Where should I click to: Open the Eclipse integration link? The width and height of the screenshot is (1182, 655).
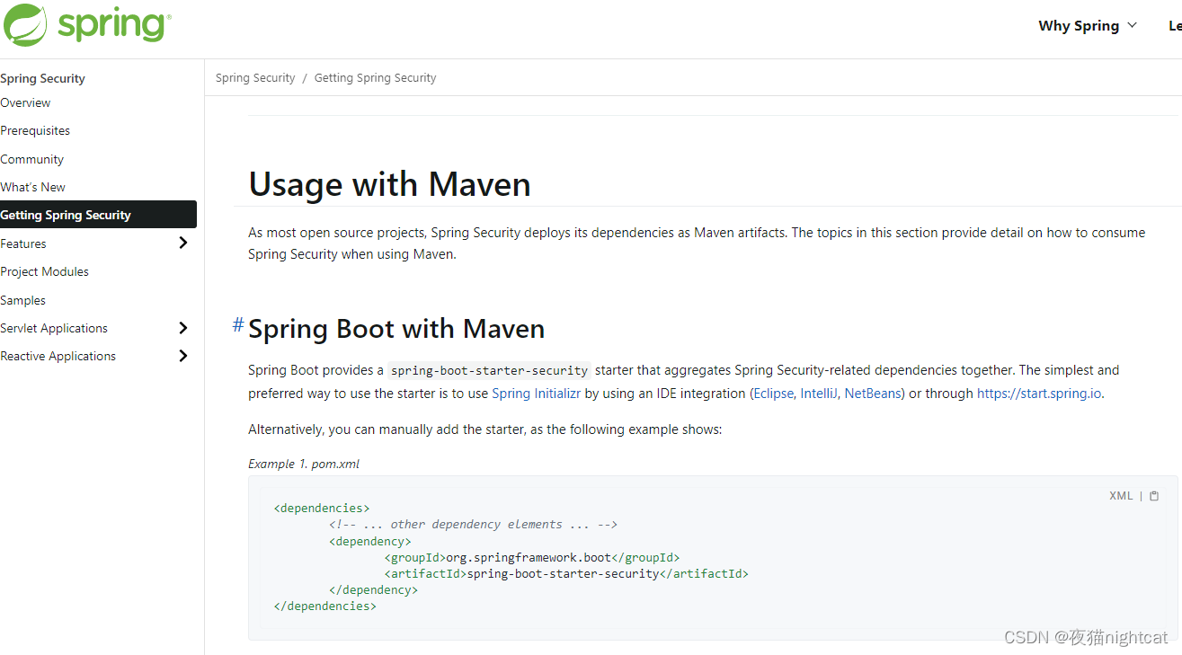[x=773, y=394]
